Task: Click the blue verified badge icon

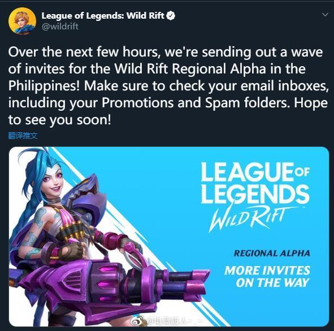Action: (x=171, y=16)
